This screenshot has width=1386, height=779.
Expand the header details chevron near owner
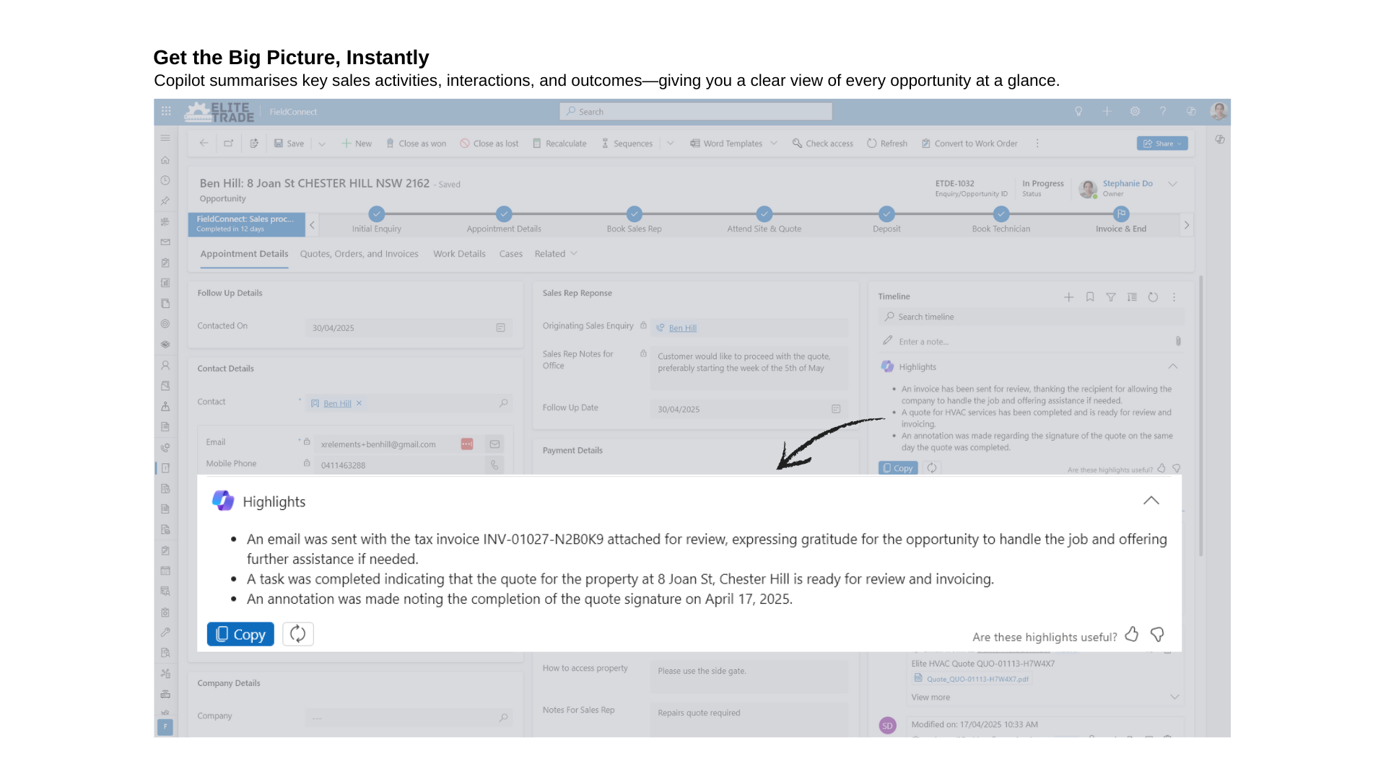click(1173, 184)
